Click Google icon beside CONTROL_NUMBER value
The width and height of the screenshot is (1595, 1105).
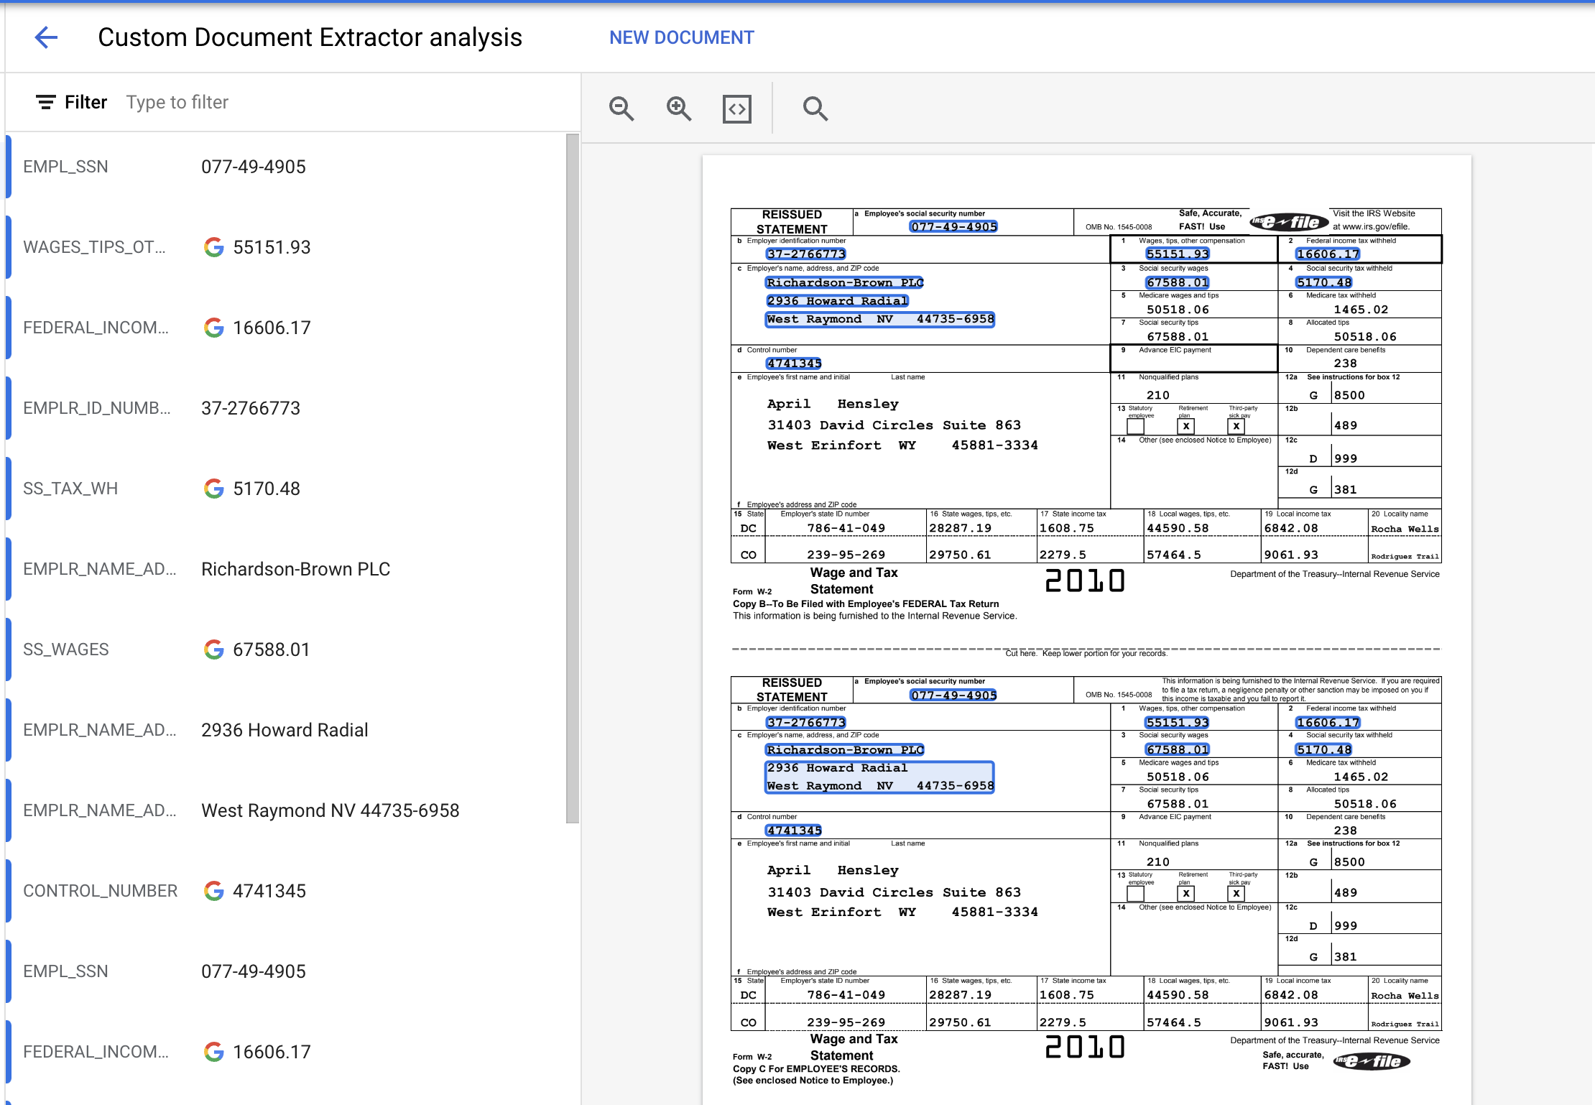point(213,891)
